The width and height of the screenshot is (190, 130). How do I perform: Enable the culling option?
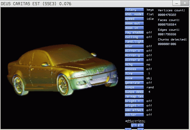(134, 37)
